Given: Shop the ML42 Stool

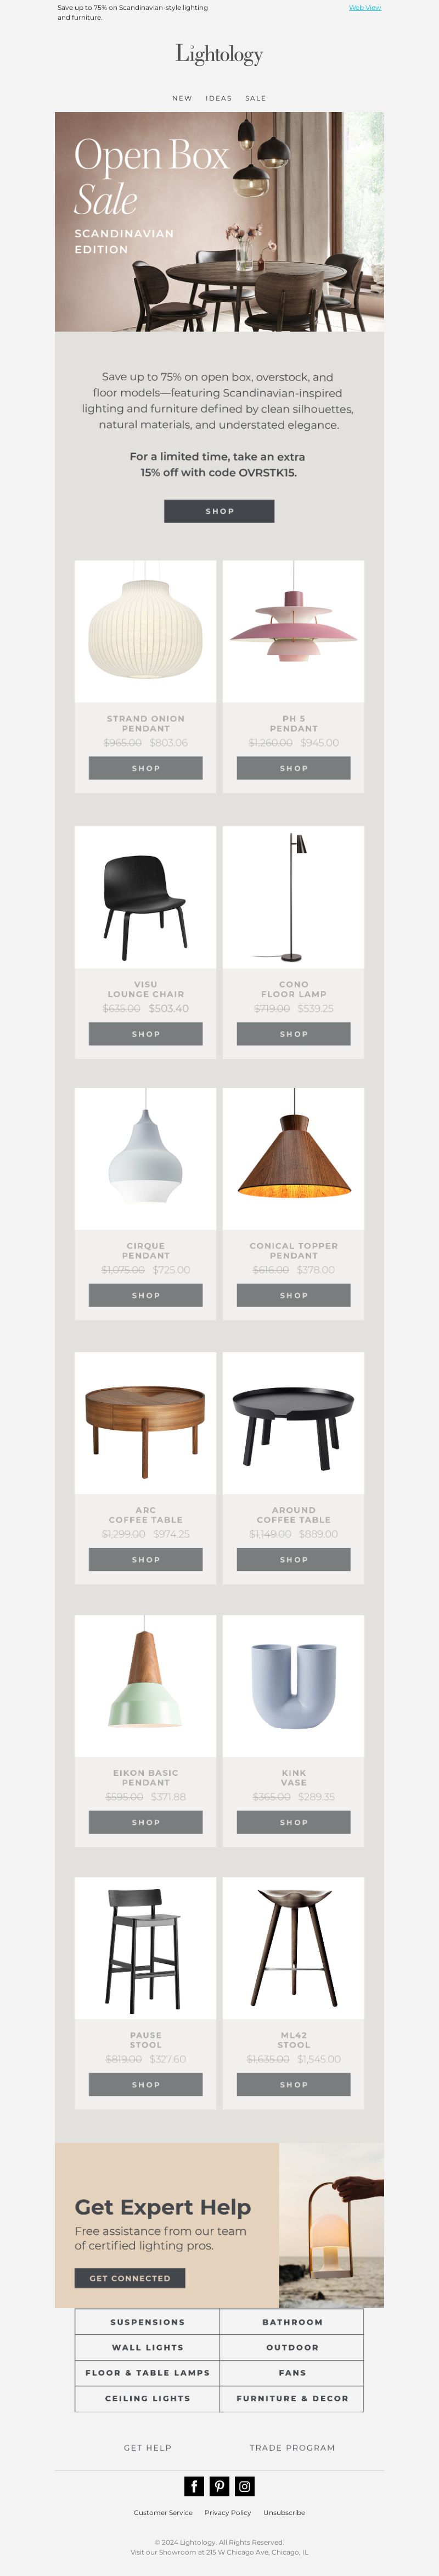Looking at the screenshot, I should click(x=294, y=2084).
